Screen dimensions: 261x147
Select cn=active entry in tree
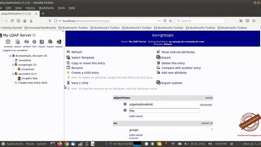[28, 69]
